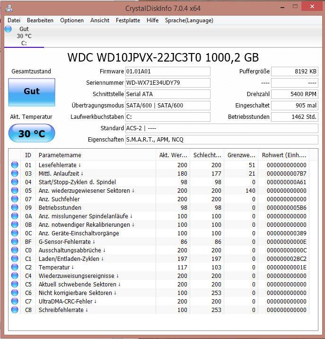Click status icon of Schreibfehlerrate row
The image size is (325, 339).
click(x=15, y=310)
